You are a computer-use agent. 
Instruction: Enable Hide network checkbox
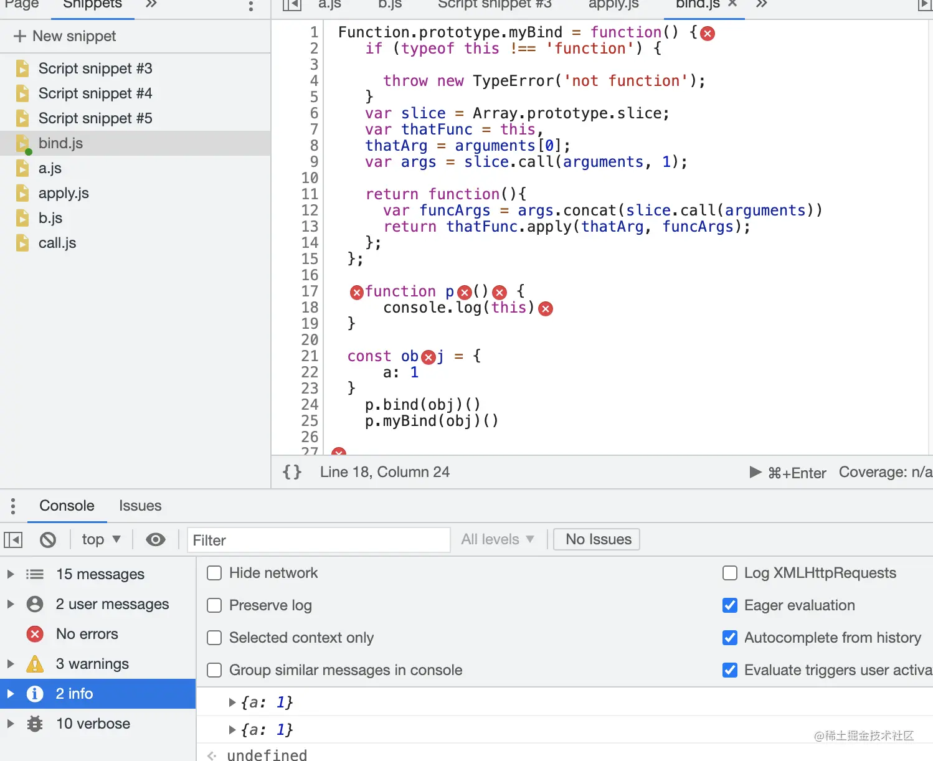click(x=214, y=573)
